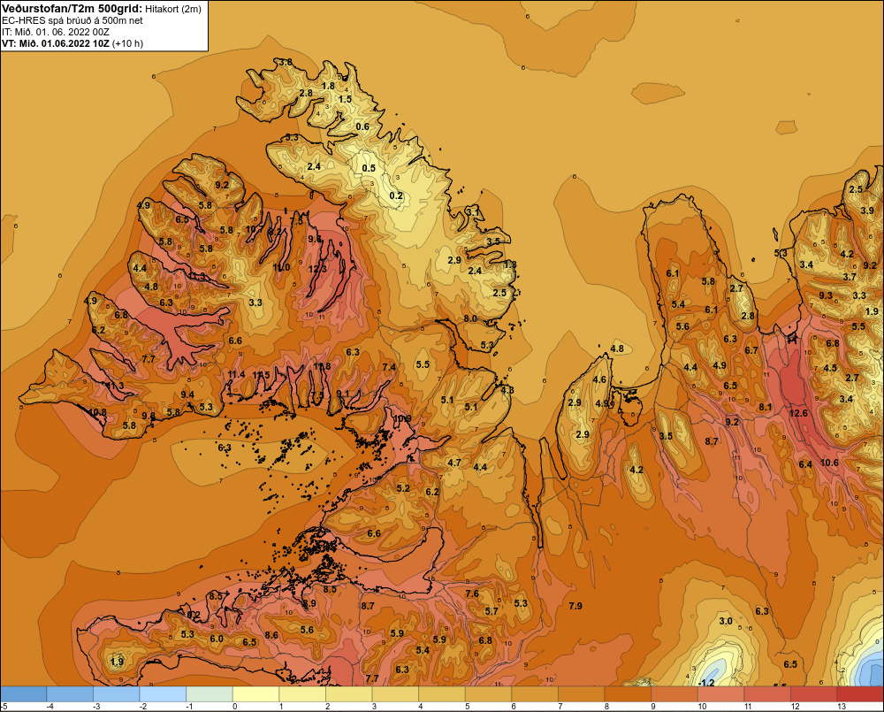Click the 8.1 temperature value on the map
The height and width of the screenshot is (712, 884).
[x=765, y=408]
